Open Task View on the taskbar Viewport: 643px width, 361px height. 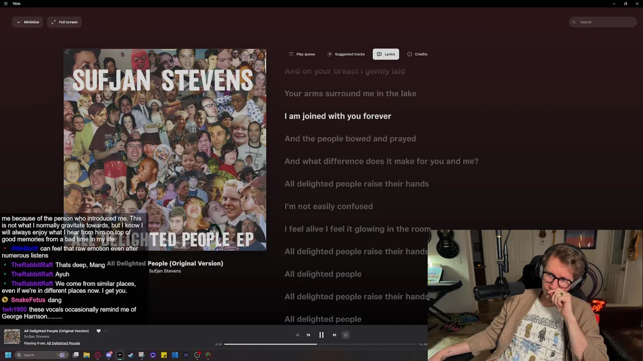click(x=76, y=355)
